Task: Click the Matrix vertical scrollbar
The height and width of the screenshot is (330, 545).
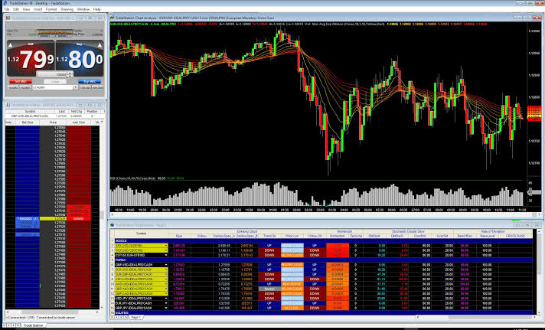Action: (102, 216)
